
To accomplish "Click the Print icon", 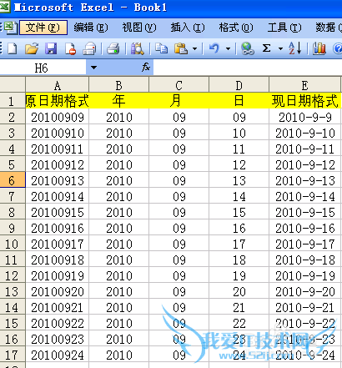I will point(113,48).
